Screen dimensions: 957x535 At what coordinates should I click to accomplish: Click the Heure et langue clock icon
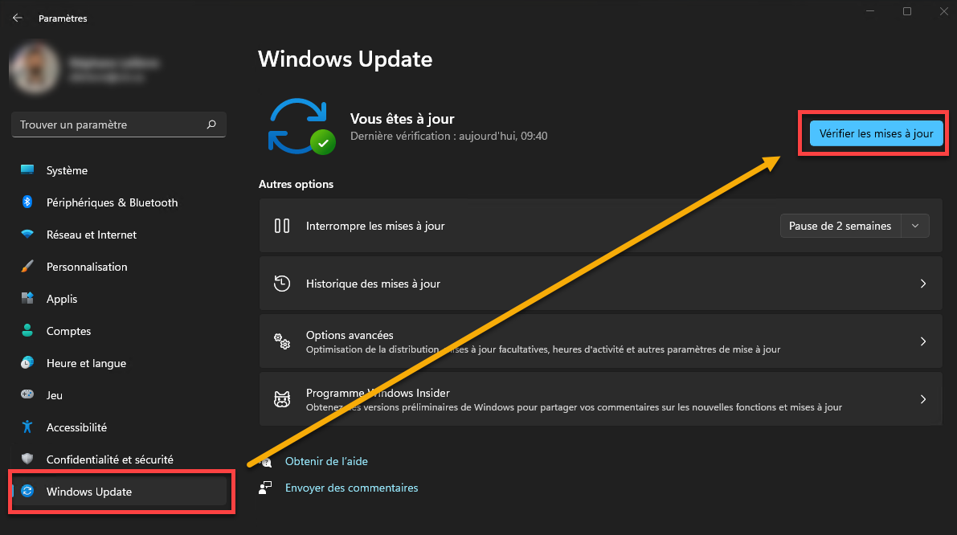27,363
